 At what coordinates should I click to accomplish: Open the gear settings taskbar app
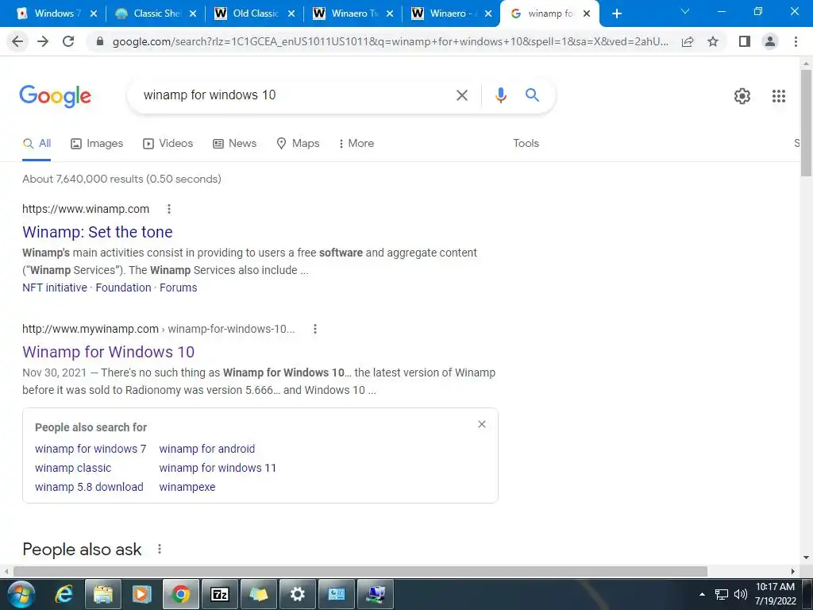pos(298,594)
